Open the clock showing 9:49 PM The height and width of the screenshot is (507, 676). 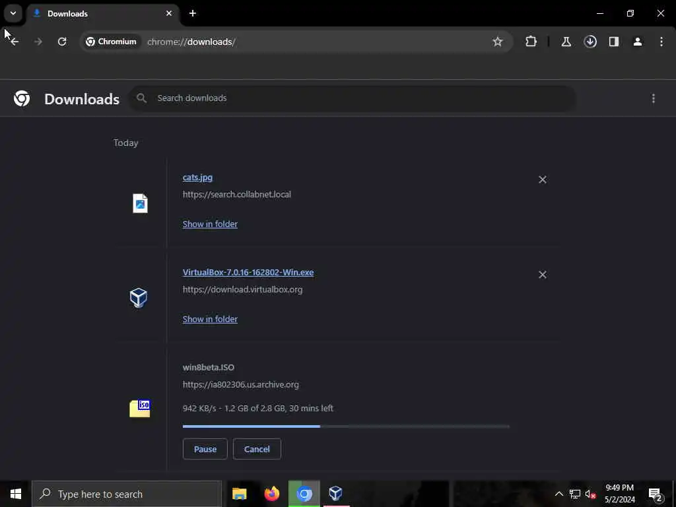(619, 494)
